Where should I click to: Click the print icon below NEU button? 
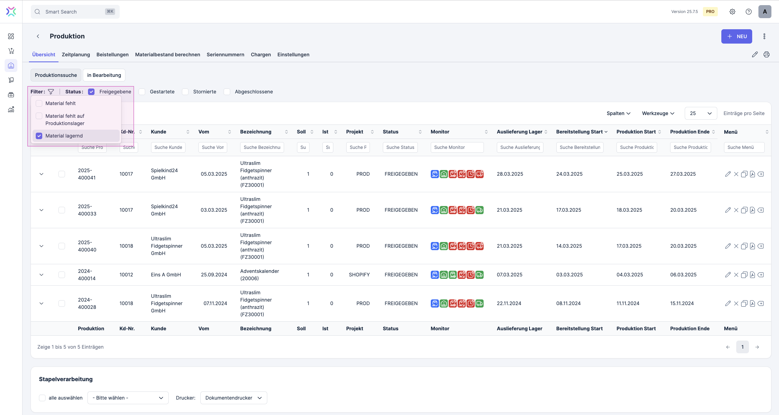766,54
